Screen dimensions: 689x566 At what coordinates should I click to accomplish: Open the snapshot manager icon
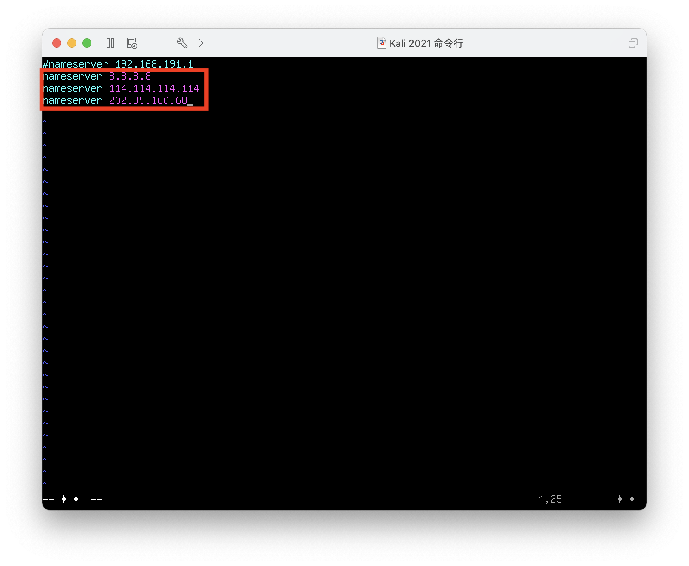coord(132,43)
